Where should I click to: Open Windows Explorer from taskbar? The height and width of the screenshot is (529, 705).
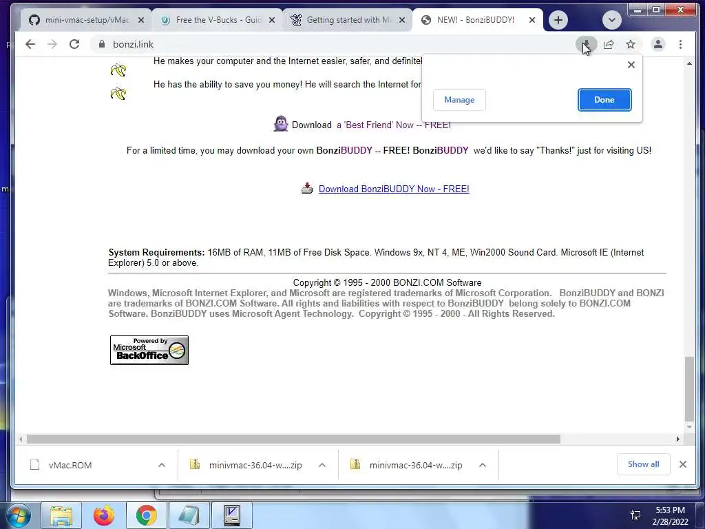point(61,515)
